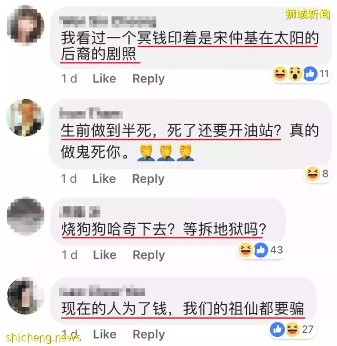This screenshot has width=337, height=346.
Task: Reply to the comment about 开油站
Action: pyautogui.click(x=148, y=179)
